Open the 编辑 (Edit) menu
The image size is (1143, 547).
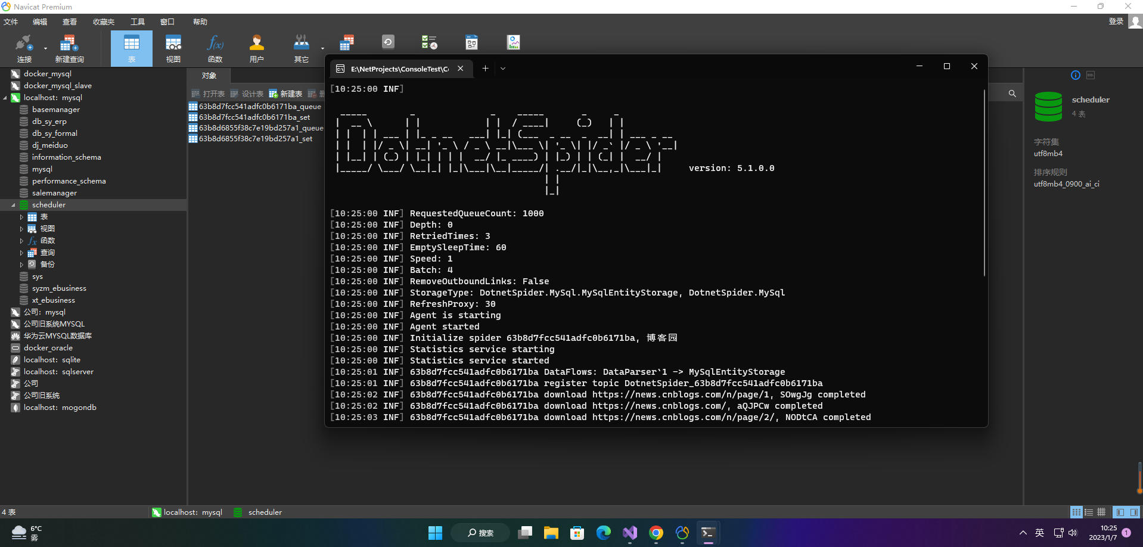(x=40, y=22)
